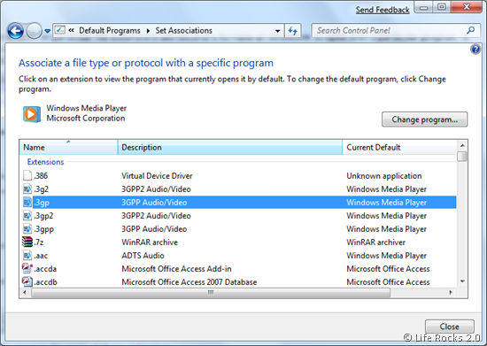Click the .3gp media file icon

pyautogui.click(x=27, y=202)
